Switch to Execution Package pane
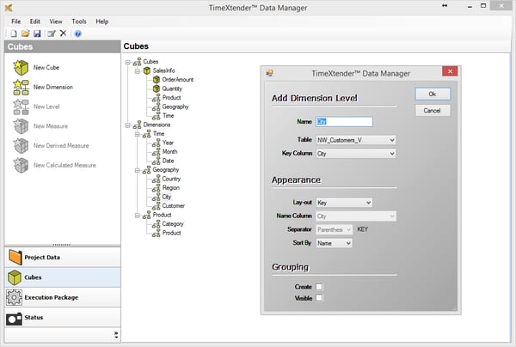The image size is (516, 347). [63, 297]
